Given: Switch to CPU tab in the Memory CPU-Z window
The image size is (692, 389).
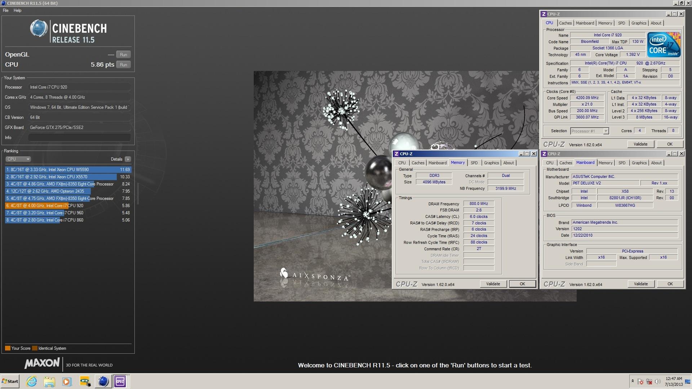Looking at the screenshot, I should click(x=402, y=163).
